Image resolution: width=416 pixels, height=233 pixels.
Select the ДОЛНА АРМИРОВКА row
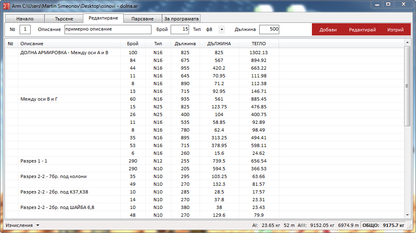[x=64, y=53]
